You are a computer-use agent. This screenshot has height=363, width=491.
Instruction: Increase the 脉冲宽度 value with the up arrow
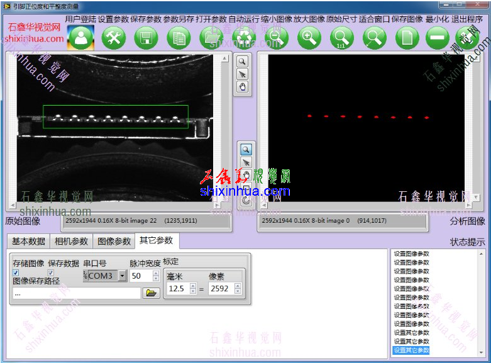click(x=156, y=273)
